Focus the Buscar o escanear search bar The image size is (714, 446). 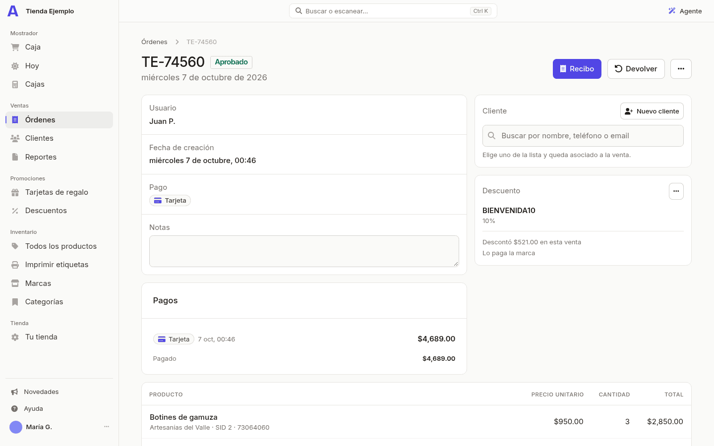pos(393,11)
